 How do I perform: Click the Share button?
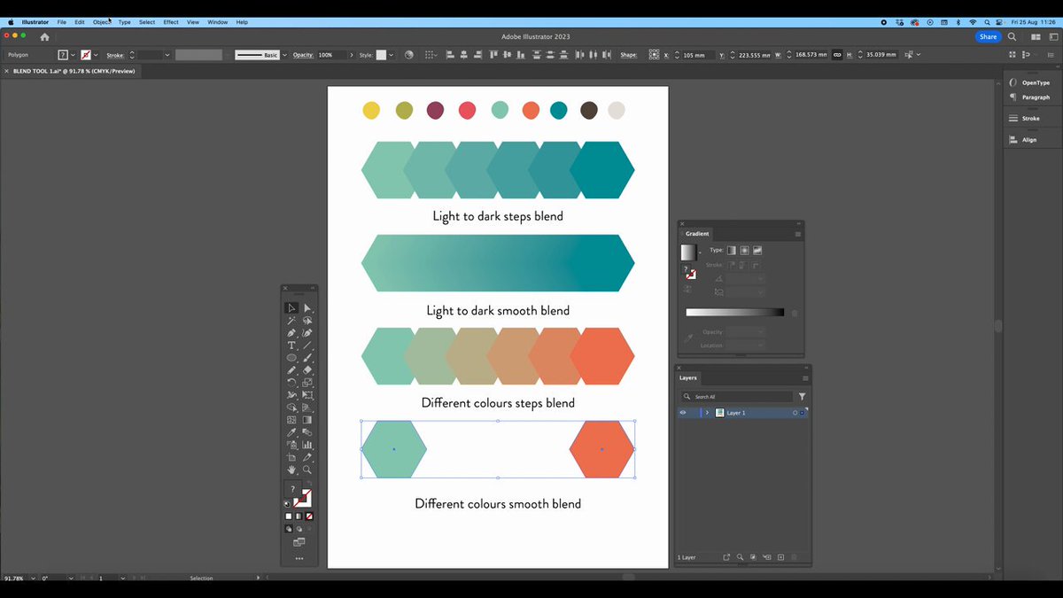click(x=988, y=37)
